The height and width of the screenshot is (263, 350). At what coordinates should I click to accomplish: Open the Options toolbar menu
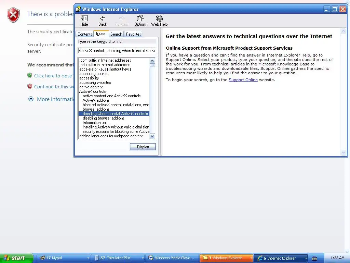point(140,21)
